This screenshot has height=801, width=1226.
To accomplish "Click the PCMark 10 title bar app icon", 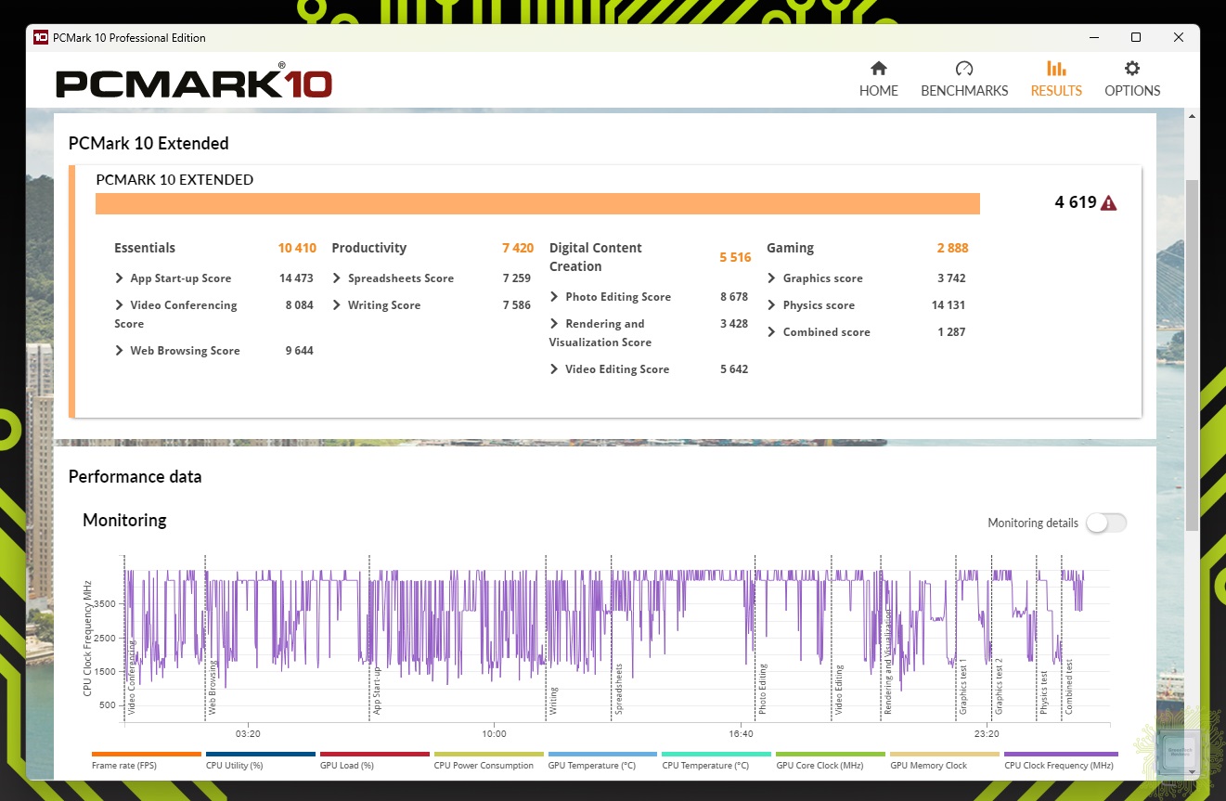I will point(41,38).
